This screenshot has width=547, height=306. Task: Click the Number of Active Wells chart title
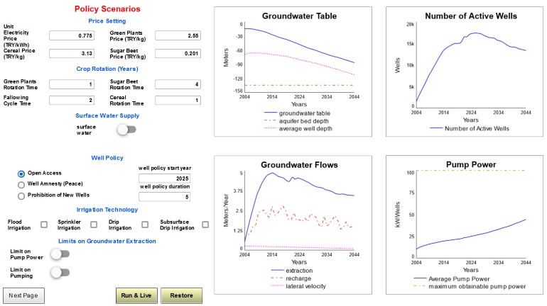471,16
